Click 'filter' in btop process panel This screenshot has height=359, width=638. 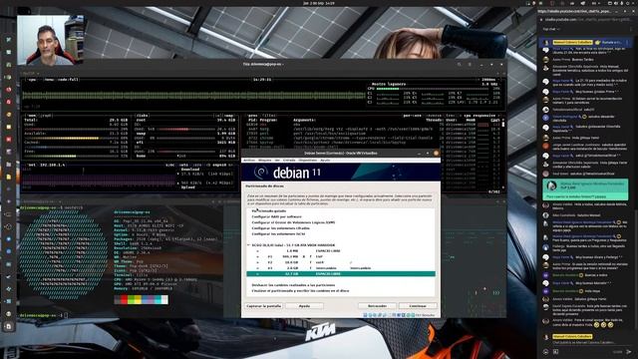click(x=268, y=116)
